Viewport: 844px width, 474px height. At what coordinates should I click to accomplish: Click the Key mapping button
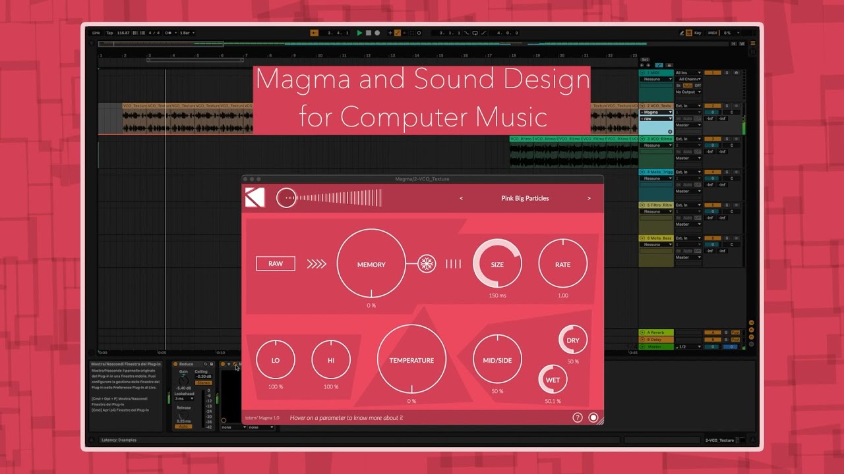[698, 33]
